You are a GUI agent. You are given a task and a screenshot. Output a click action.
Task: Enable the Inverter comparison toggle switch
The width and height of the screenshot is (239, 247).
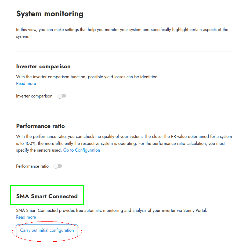(62, 96)
